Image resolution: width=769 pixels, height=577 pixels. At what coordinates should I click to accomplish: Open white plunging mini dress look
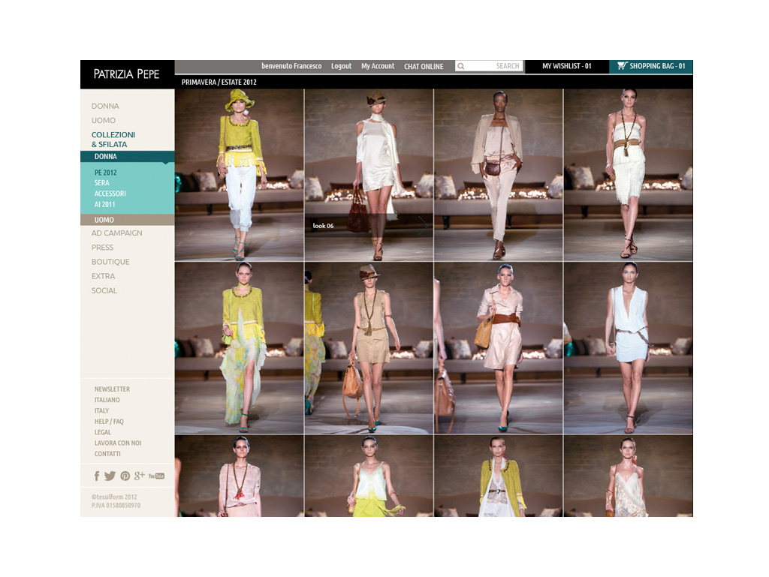tap(629, 347)
